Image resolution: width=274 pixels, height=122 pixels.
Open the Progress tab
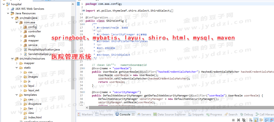click(214, 114)
